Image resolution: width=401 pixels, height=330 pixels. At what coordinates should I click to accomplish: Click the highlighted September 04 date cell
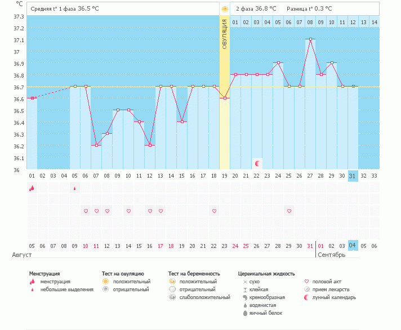click(x=353, y=246)
